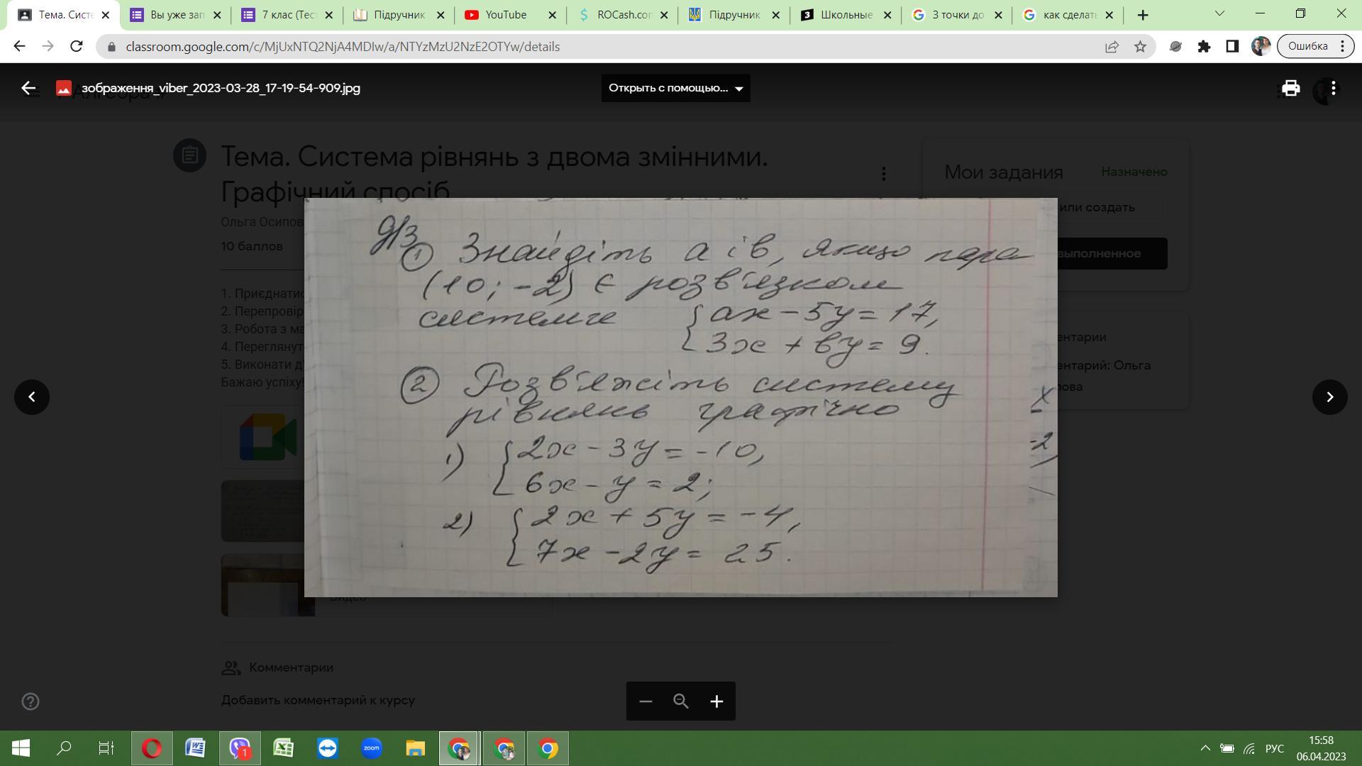The width and height of the screenshot is (1362, 766).
Task: Switch to 'Вы уже зап' browser tab
Action: pyautogui.click(x=176, y=15)
